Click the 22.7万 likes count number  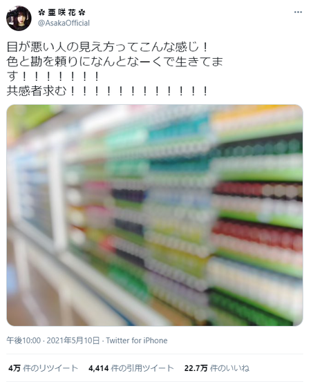(x=196, y=368)
